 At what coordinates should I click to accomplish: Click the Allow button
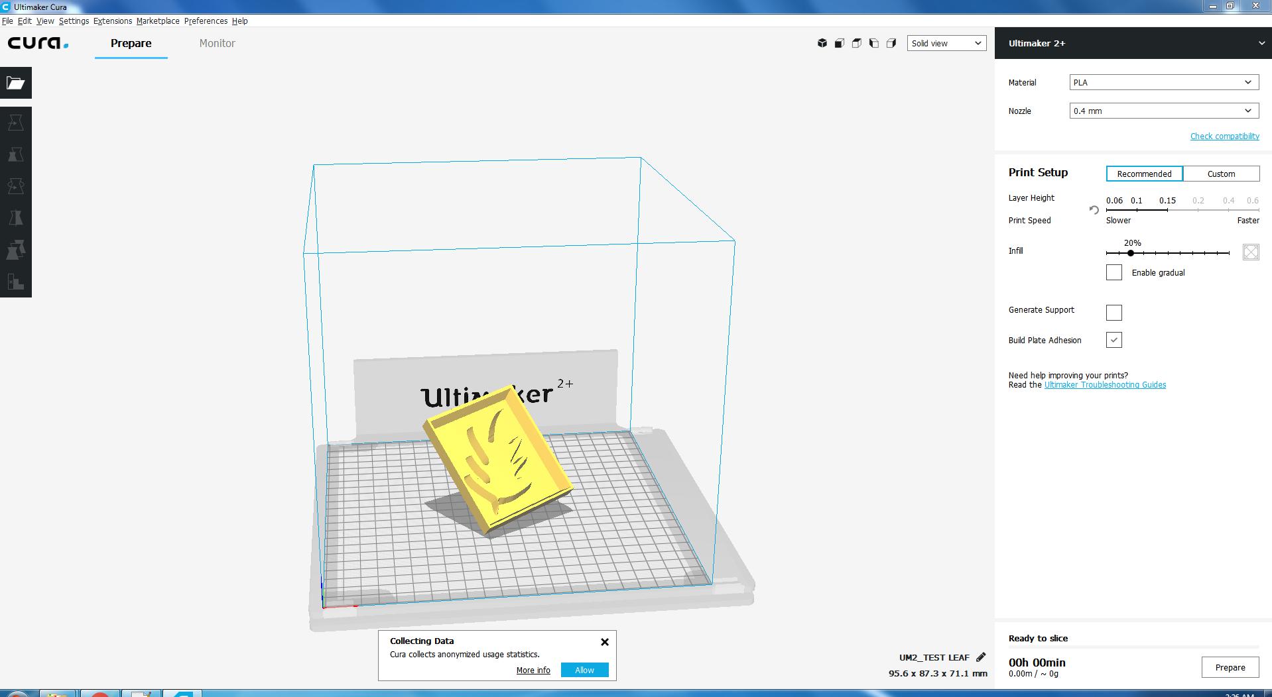(x=584, y=670)
